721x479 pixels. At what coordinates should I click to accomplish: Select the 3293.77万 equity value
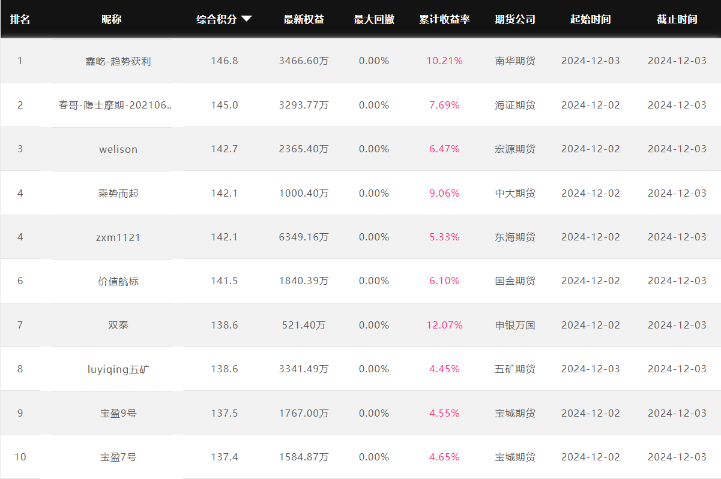tap(304, 105)
